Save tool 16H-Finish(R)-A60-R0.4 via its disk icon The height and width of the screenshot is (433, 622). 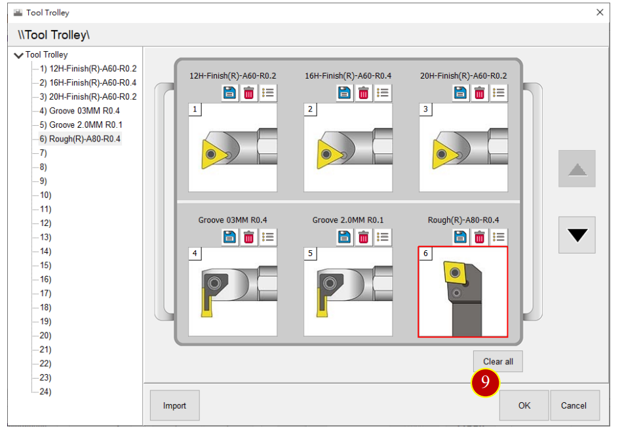coord(344,93)
